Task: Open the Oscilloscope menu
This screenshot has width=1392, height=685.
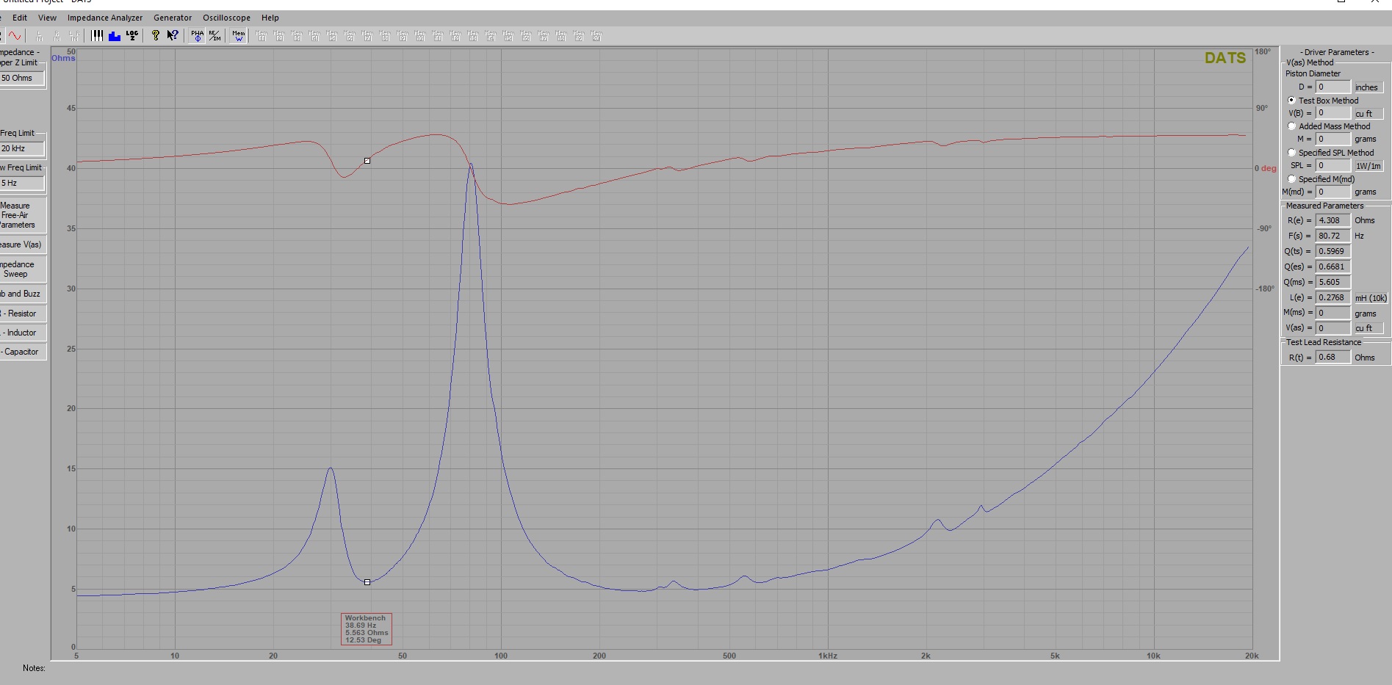Action: click(226, 18)
